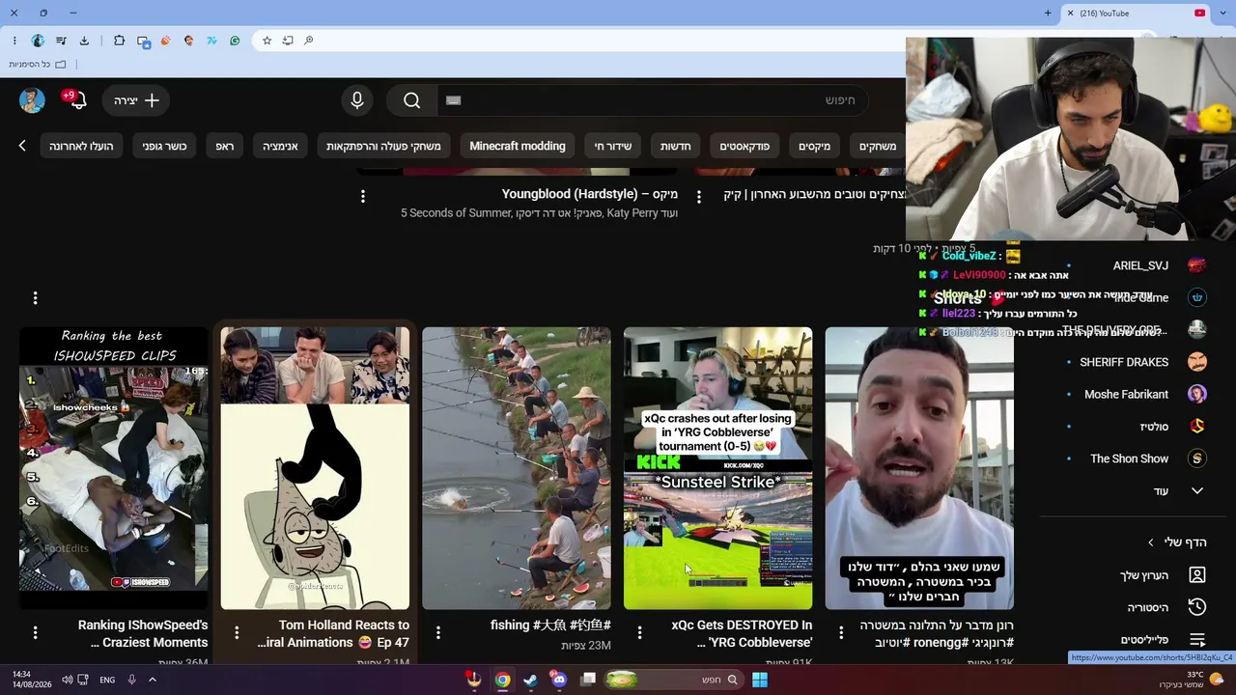The width and height of the screenshot is (1236, 695).
Task: Play the Tom Holland animation short thumbnail
Action: click(x=315, y=468)
